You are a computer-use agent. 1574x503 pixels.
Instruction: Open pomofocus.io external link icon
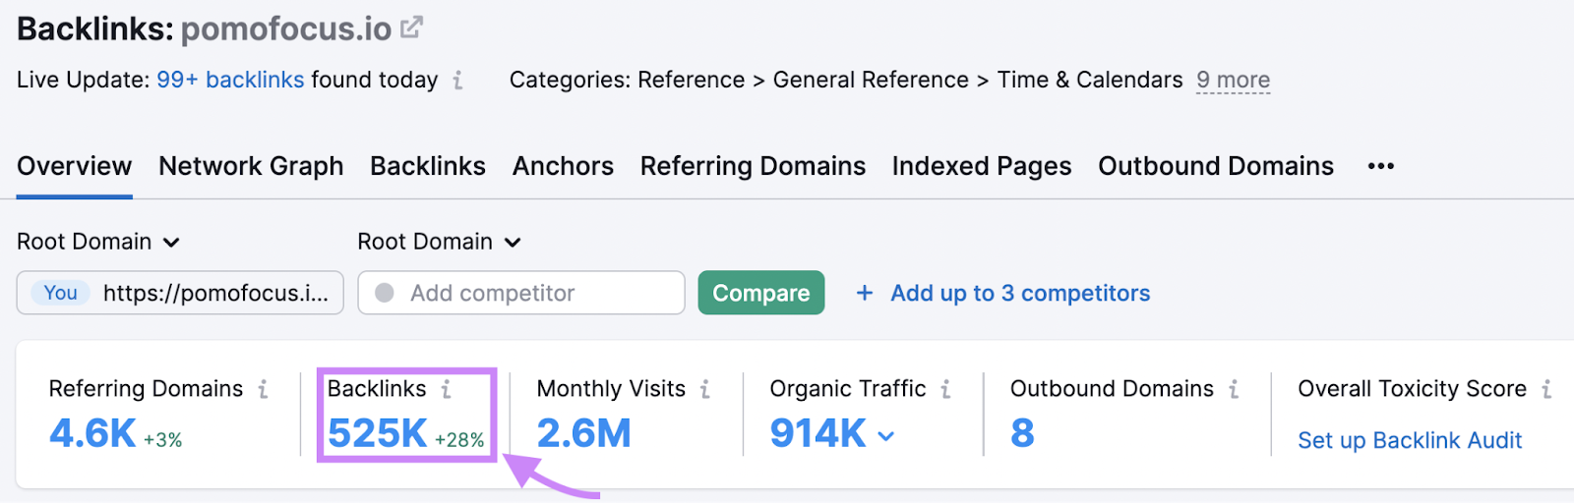click(411, 28)
